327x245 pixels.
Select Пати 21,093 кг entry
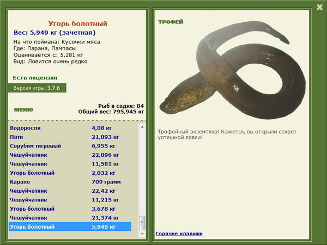tap(70, 137)
